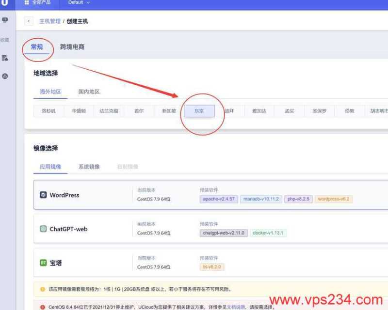The height and width of the screenshot is (310, 388).
Task: Click the WordPress logo icon
Action: tap(44, 195)
